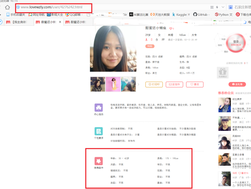Click the 90后 tag badge

[150, 46]
